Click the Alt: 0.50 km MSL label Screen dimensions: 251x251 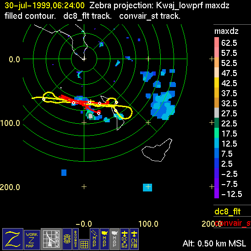[214, 244]
